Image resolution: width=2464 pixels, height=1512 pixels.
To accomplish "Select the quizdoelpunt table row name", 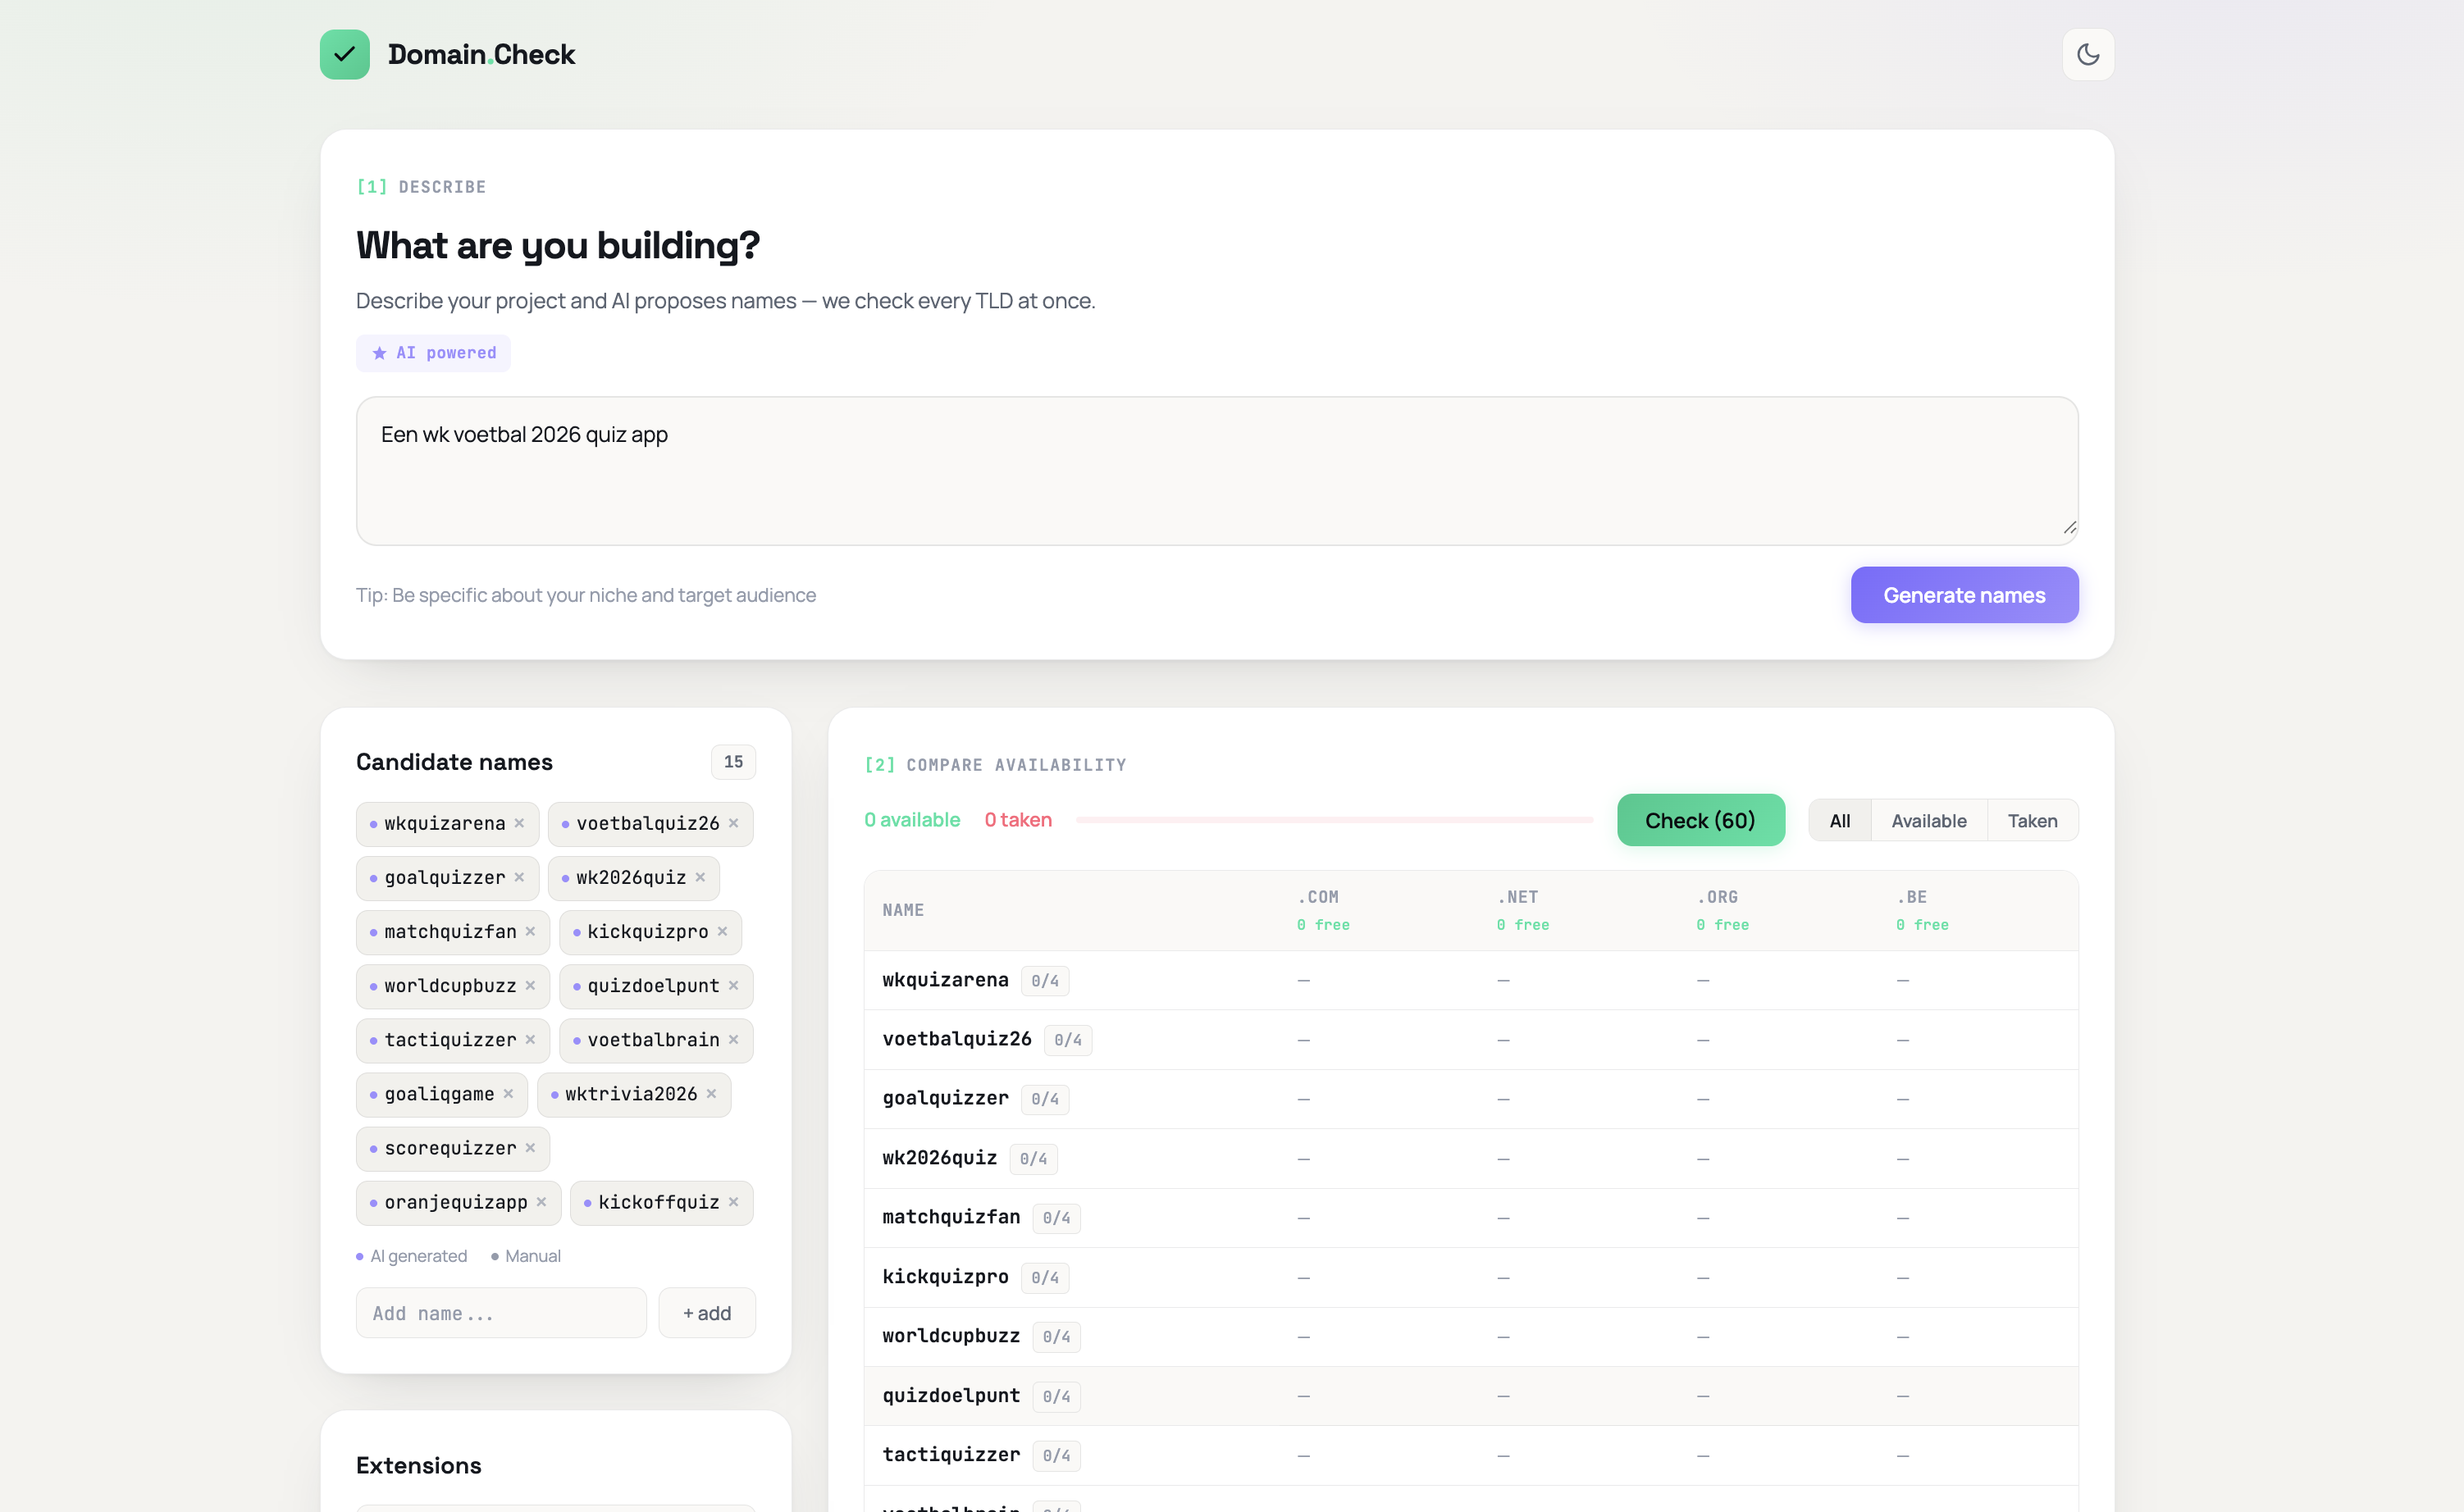I will pyautogui.click(x=951, y=1395).
